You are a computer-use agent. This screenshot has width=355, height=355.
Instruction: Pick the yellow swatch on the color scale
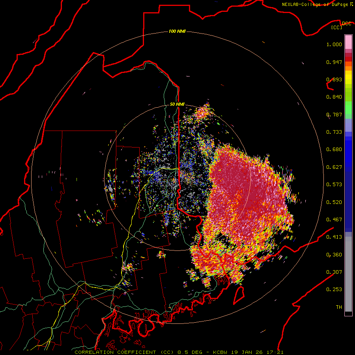[x=348, y=77]
